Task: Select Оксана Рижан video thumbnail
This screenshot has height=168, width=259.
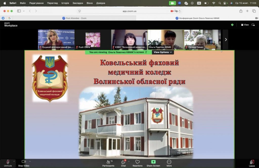Action: pos(202,39)
